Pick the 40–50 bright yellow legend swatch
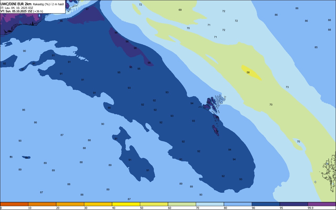 pos(126,204)
